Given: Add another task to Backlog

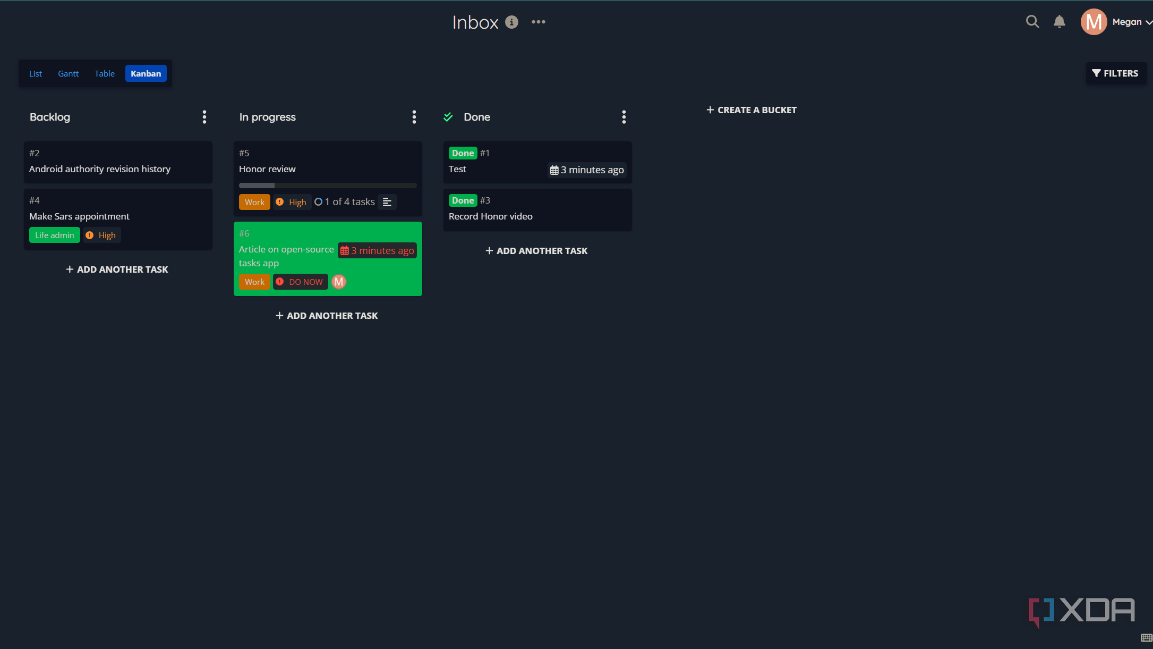Looking at the screenshot, I should (x=117, y=269).
